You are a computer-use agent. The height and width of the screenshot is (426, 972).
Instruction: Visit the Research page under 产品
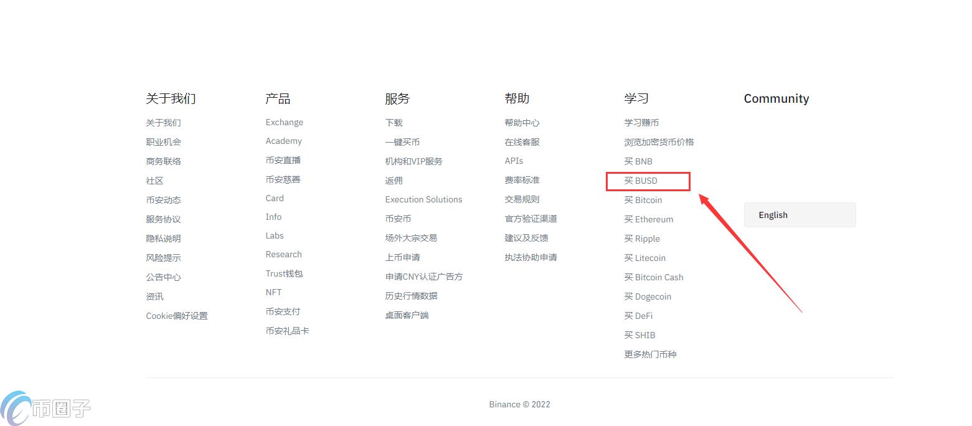[283, 254]
